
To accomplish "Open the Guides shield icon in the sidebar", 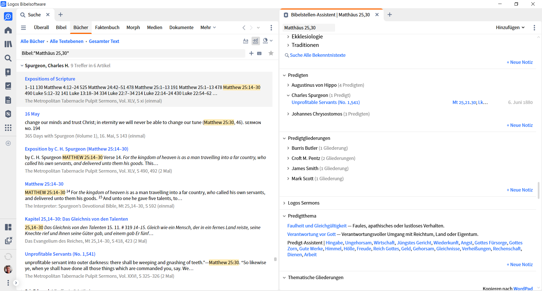I will 8,114.
